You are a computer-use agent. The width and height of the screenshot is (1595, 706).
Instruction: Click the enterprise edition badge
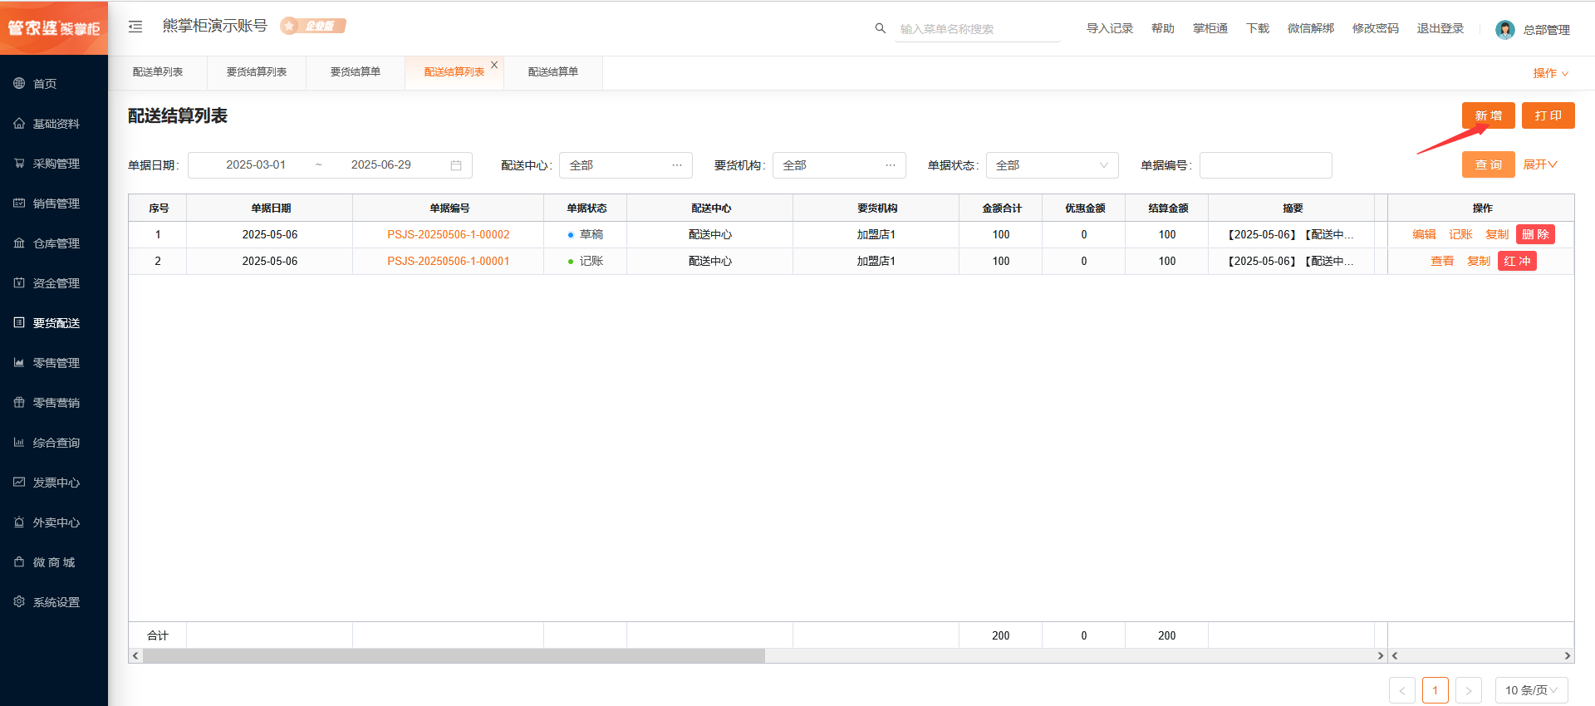tap(313, 26)
